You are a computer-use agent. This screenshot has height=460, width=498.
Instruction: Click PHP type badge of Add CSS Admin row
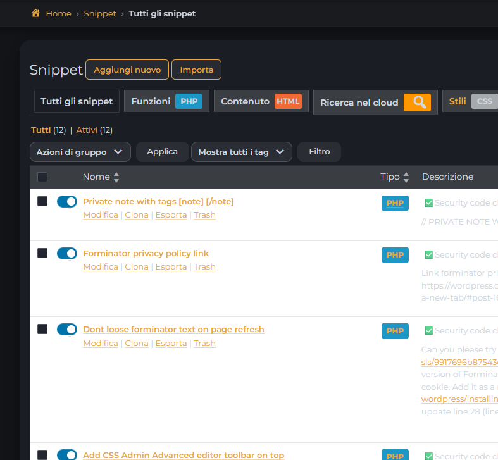point(395,455)
